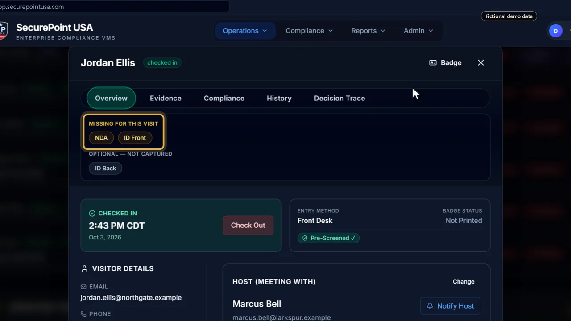571x321 pixels.
Task: Click host name Marcus Bell
Action: tap(257, 304)
